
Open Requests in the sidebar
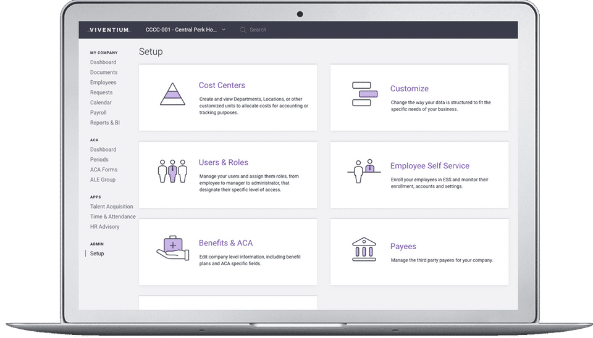tap(101, 93)
